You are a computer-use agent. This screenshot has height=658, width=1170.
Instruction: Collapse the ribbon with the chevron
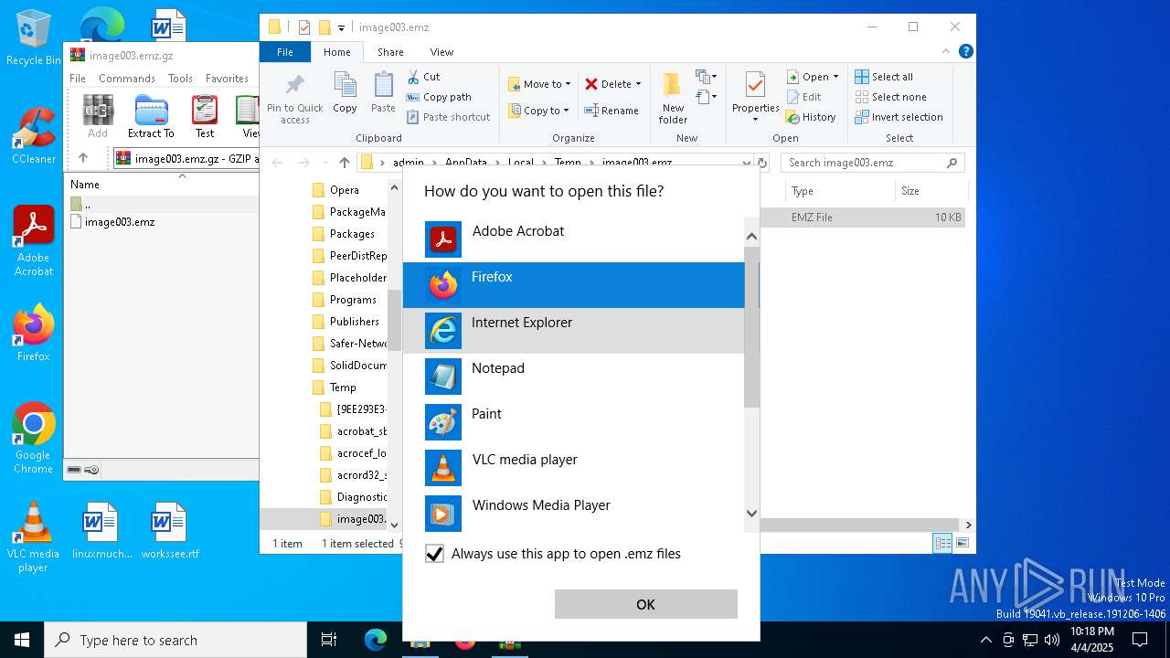(947, 52)
